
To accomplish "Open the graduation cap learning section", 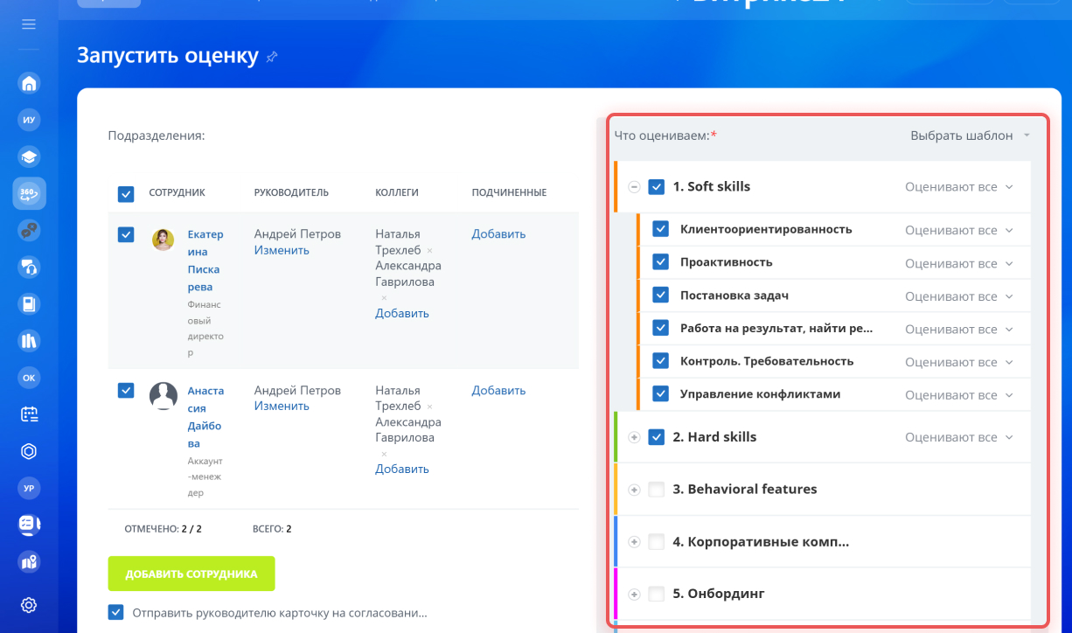I will pos(29,157).
